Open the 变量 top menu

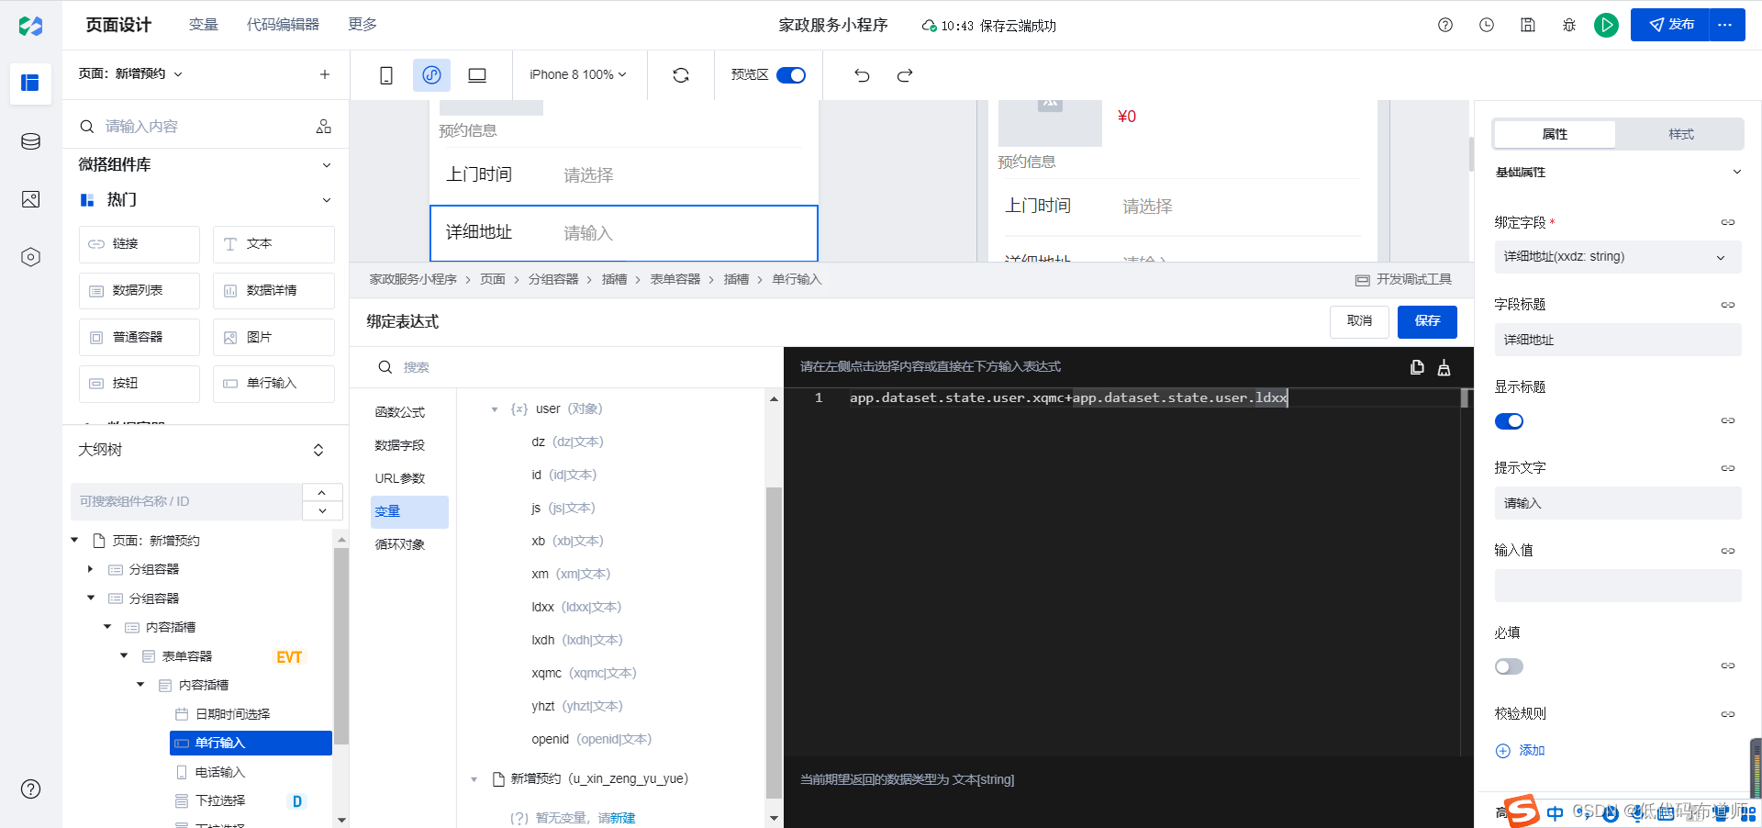tap(203, 25)
